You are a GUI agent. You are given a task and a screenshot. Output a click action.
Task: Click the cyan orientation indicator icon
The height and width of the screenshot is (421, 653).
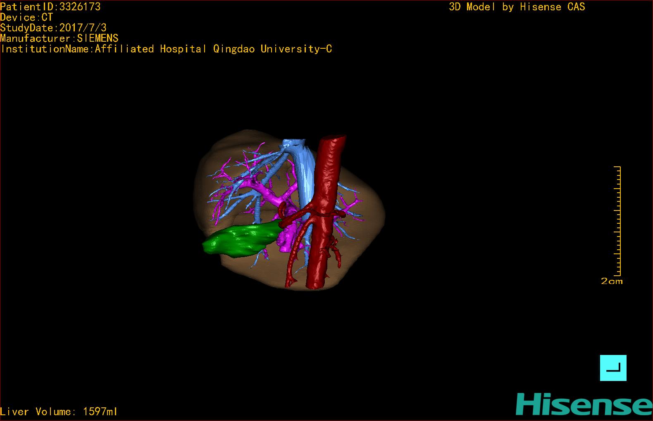(613, 368)
